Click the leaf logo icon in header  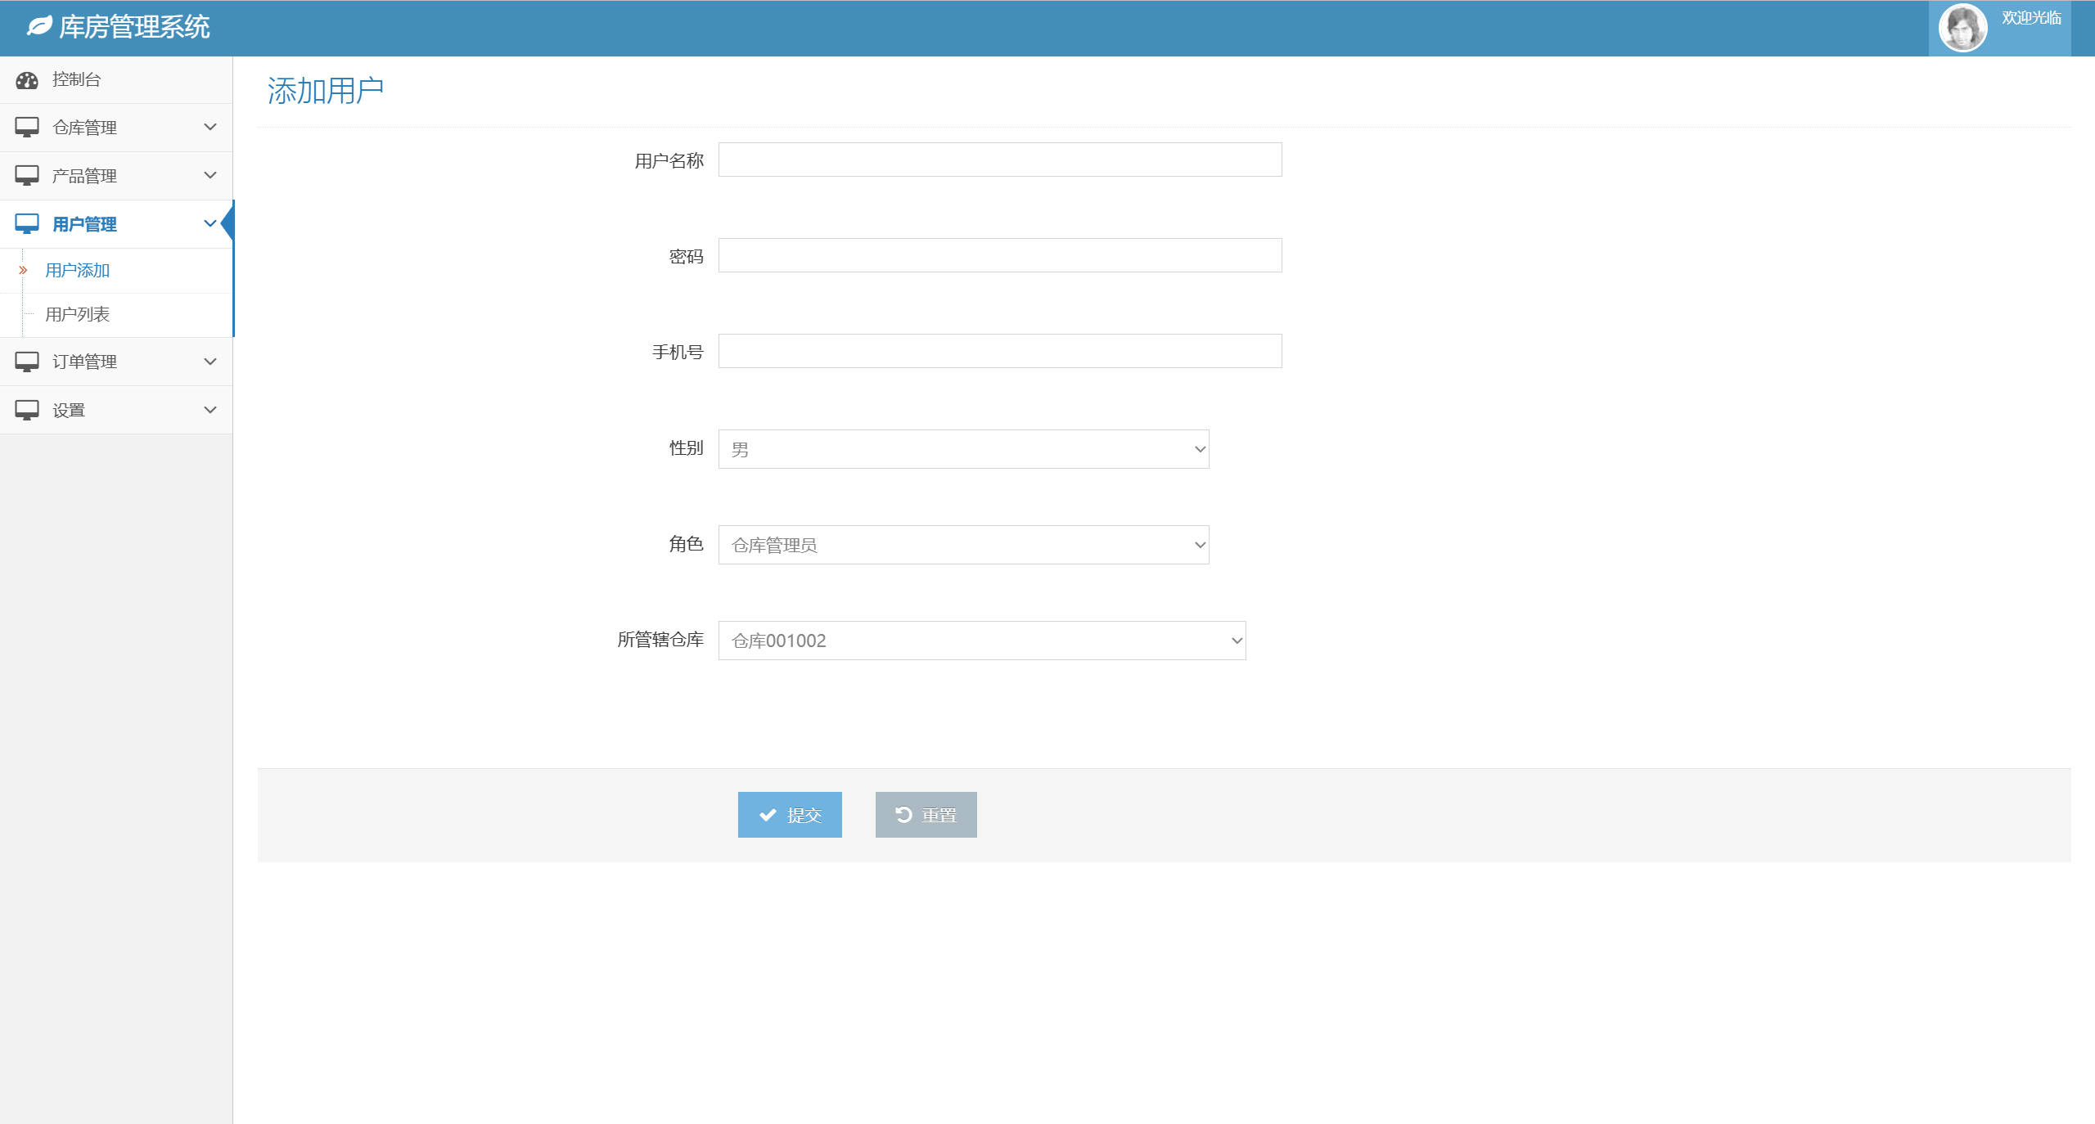(38, 26)
